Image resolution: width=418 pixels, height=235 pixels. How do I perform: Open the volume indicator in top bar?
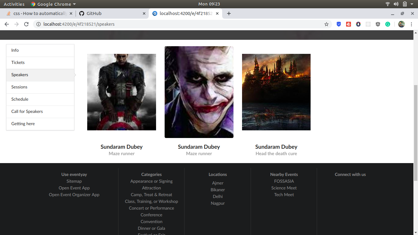point(396,4)
